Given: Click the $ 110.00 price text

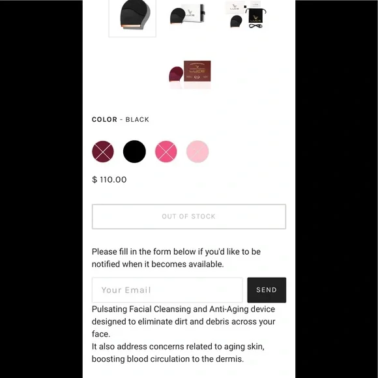Looking at the screenshot, I should tap(109, 180).
